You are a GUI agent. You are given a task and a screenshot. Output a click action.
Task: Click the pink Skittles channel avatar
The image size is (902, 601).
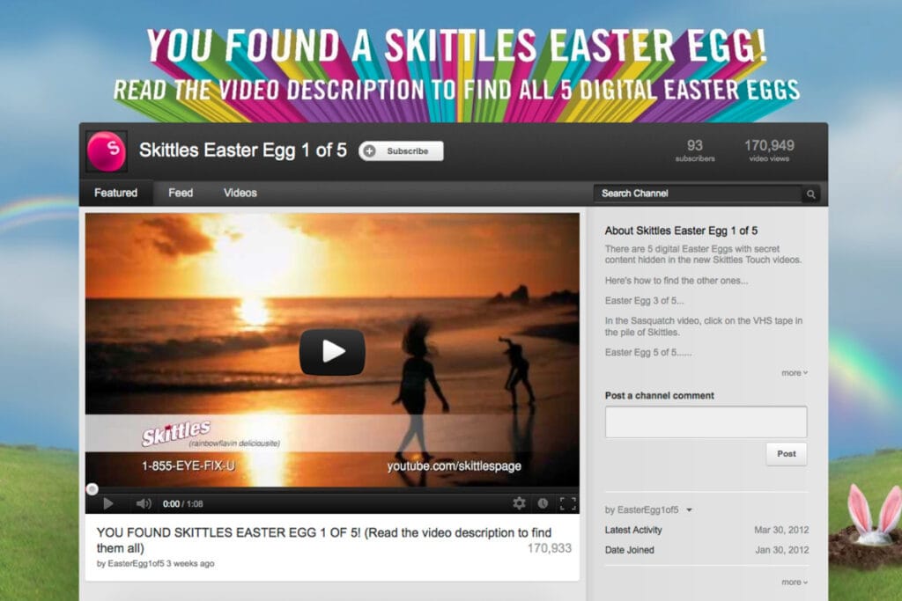(107, 151)
